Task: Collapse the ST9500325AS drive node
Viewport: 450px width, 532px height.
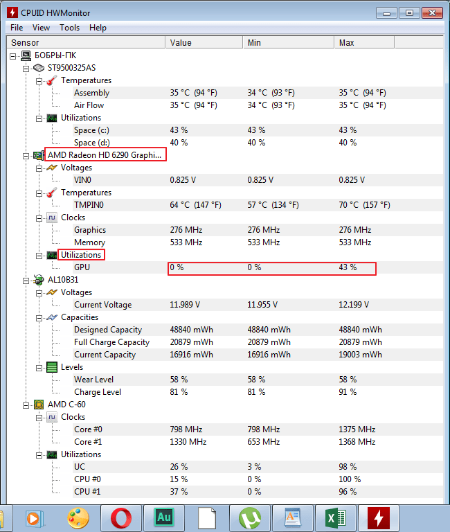Action: coord(26,69)
